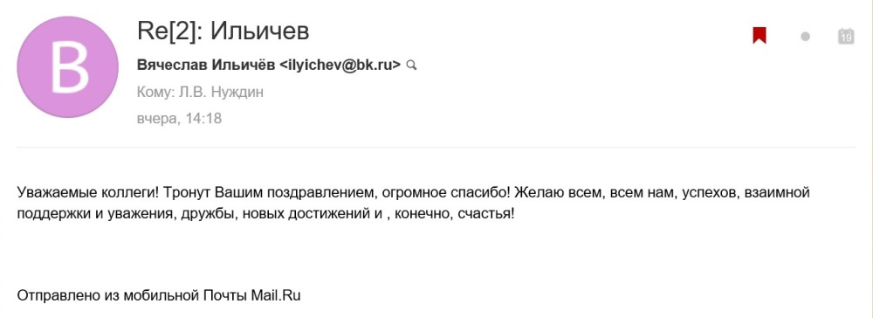Click the magnifier icon beside sender's email
The width and height of the screenshot is (873, 318).
point(411,66)
